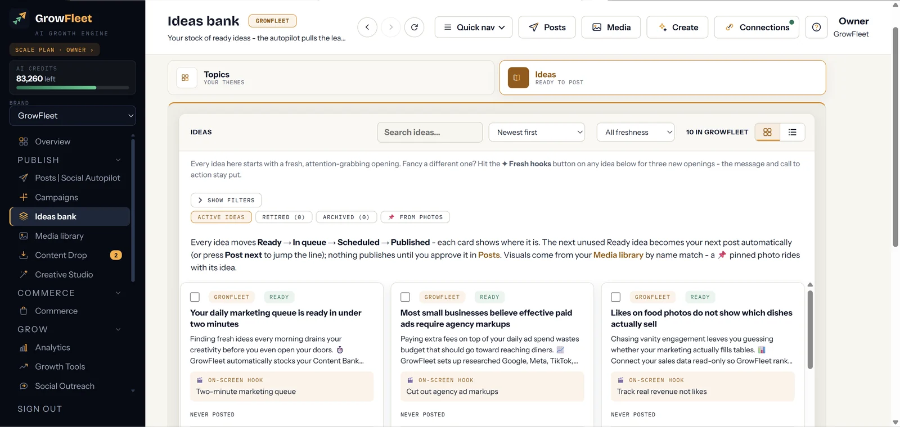The height and width of the screenshot is (427, 900).
Task: Go back with the left arrow button
Action: point(367,27)
